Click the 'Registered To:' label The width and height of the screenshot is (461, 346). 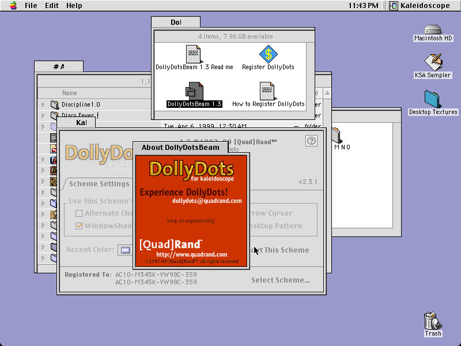(x=88, y=274)
